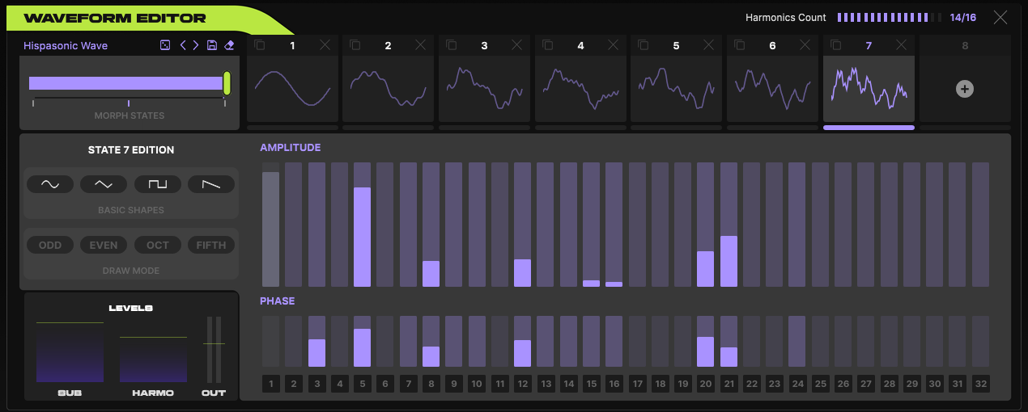Screen dimensions: 1028x412
Task: Delete morph state 6
Action: (x=805, y=45)
